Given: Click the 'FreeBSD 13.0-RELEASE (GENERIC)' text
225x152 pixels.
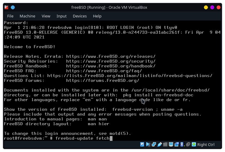Looking at the screenshot, I should [45, 32].
